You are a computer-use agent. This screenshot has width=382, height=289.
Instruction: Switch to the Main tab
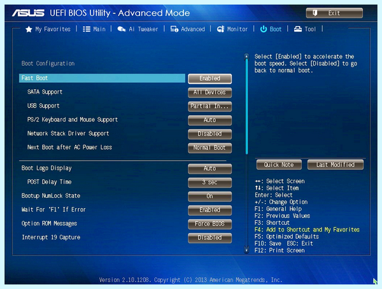(94, 29)
